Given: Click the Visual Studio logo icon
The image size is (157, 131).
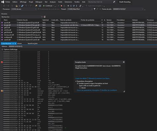Looking at the screenshot, I should [x=3, y=2].
